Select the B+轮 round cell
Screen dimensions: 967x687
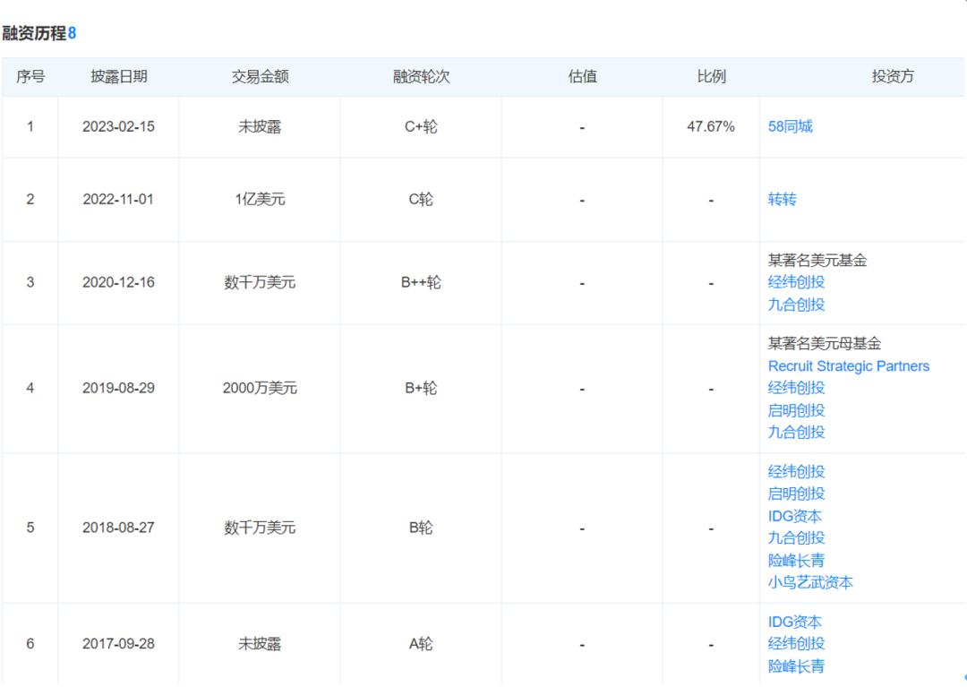(x=421, y=388)
